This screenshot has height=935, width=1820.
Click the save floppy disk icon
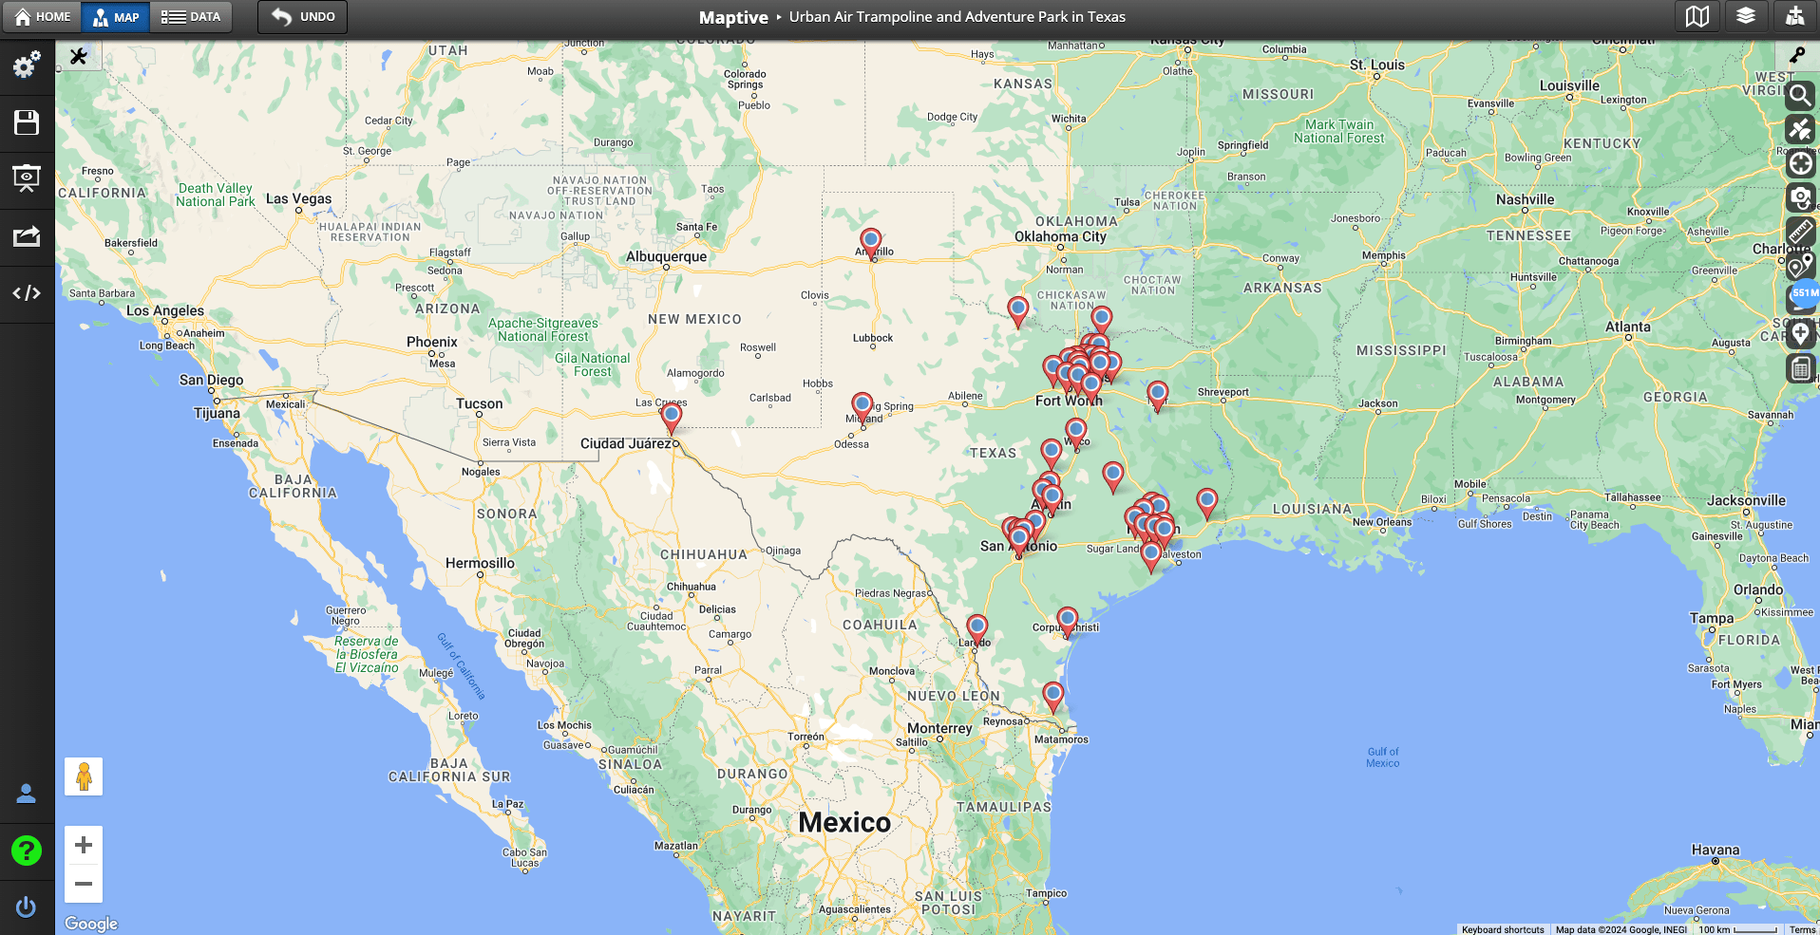click(27, 122)
